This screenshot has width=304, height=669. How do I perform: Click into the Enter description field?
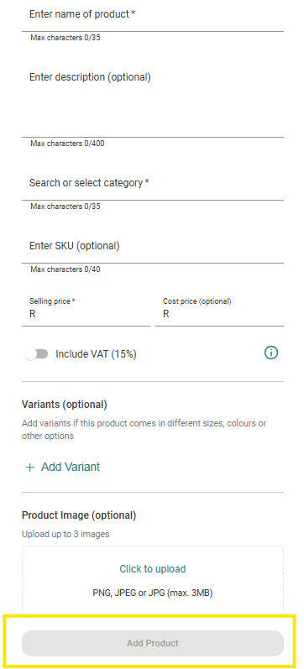point(153,100)
